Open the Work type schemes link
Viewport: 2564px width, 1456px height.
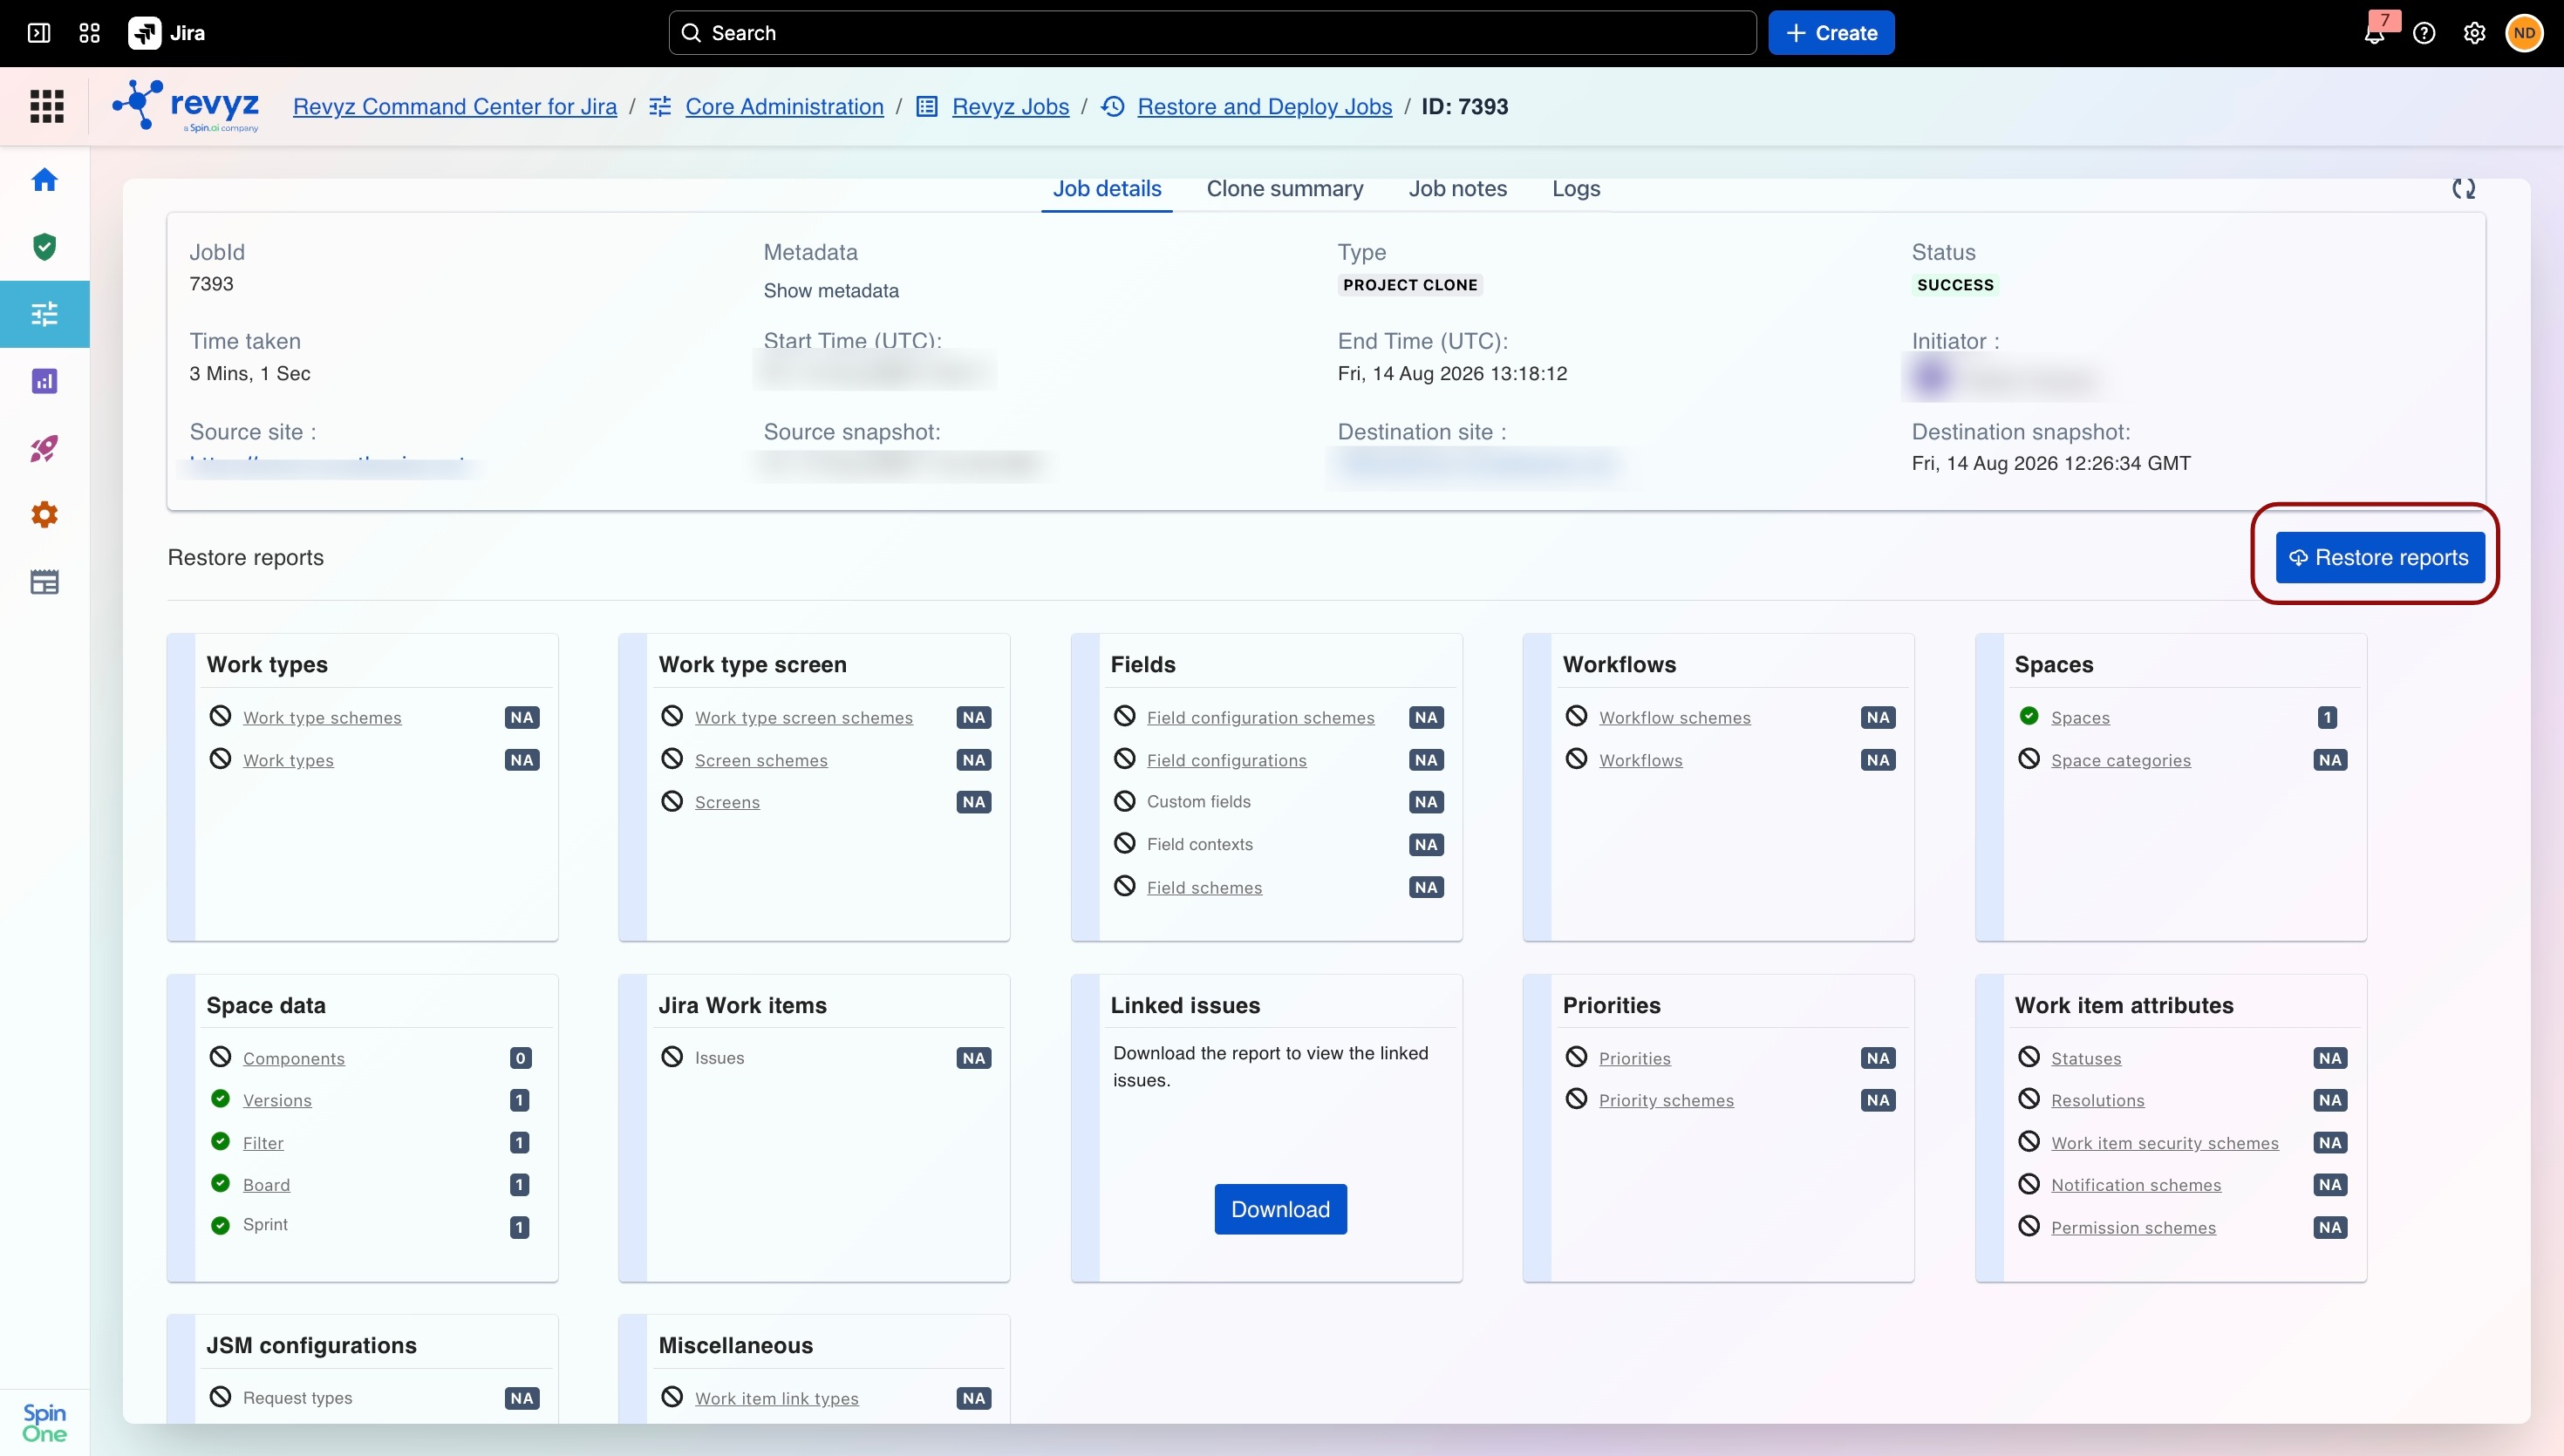point(322,718)
